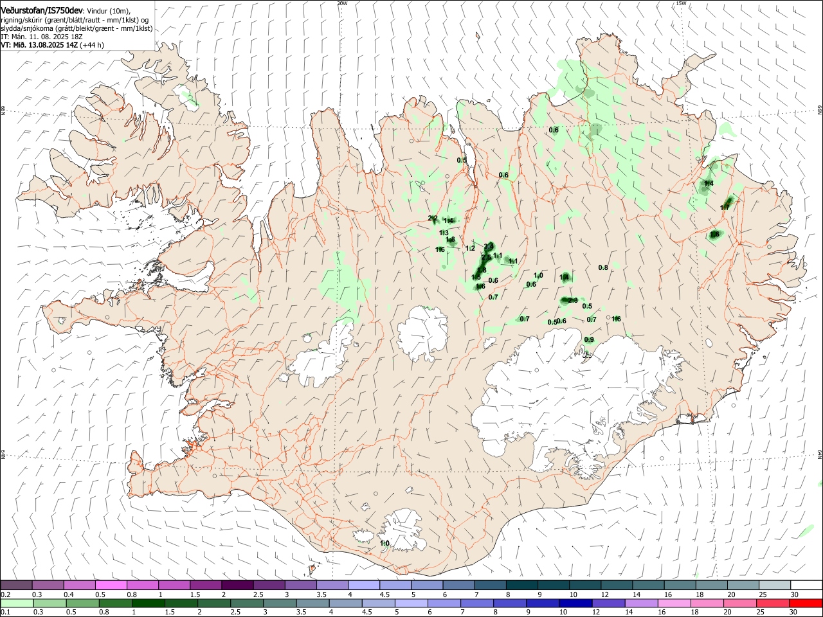Click the lower legend swatch between 2 and 2.5

click(x=215, y=603)
